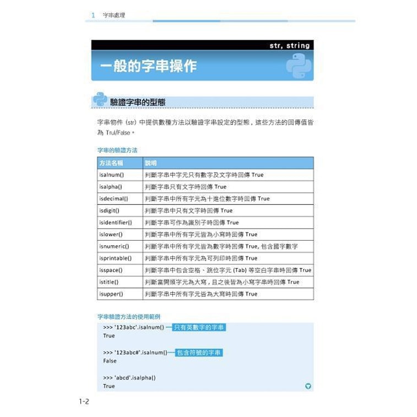
Task: Click the annotation 只有英數字的字串
Action: point(199,327)
